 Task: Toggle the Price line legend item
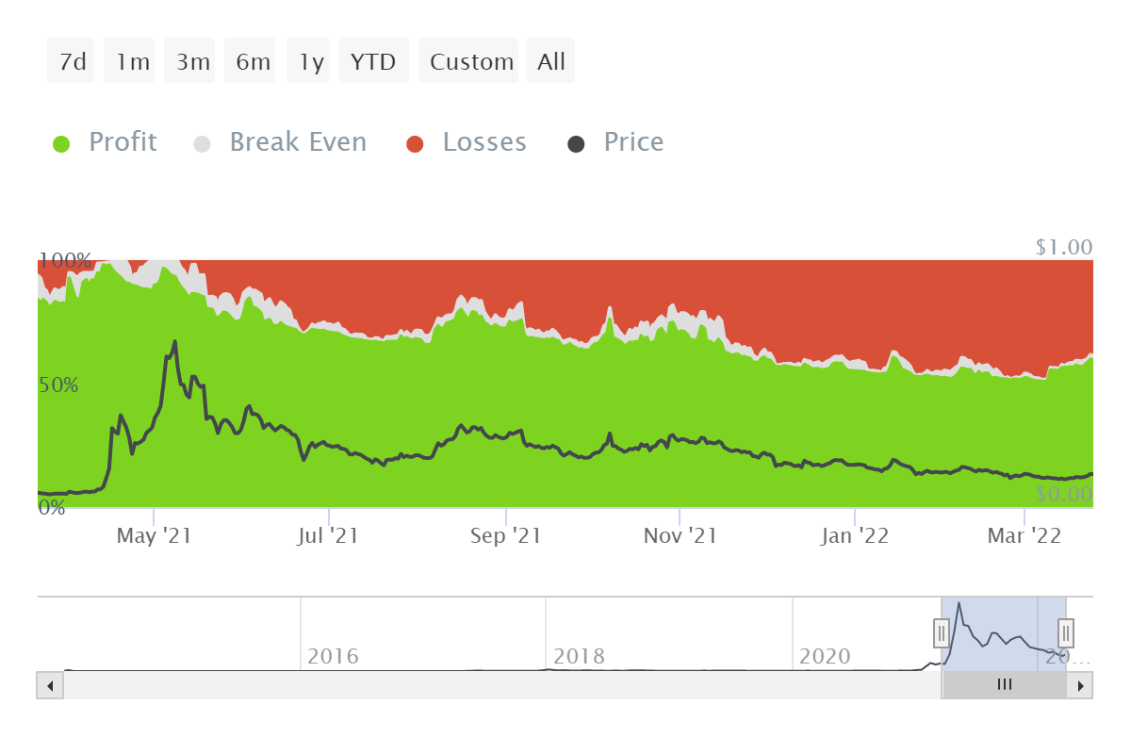pos(632,142)
